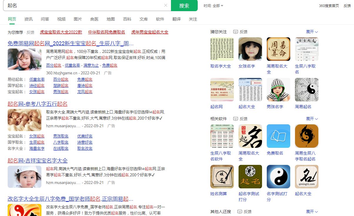Open the 海量名字 sublink

point(37,148)
